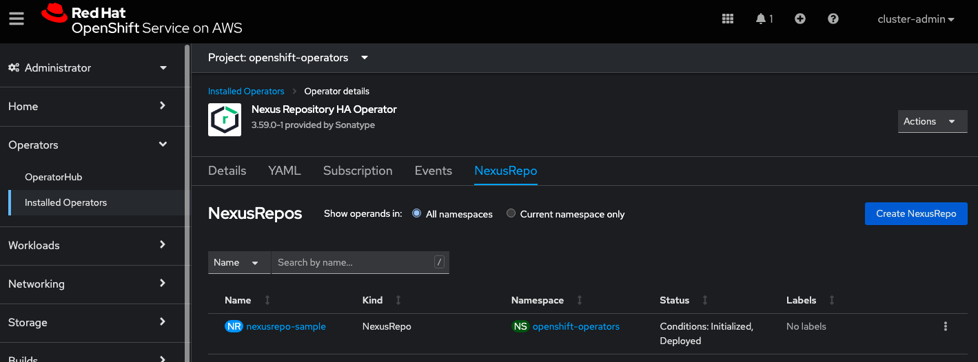
Task: Open the help question mark icon
Action: [833, 19]
